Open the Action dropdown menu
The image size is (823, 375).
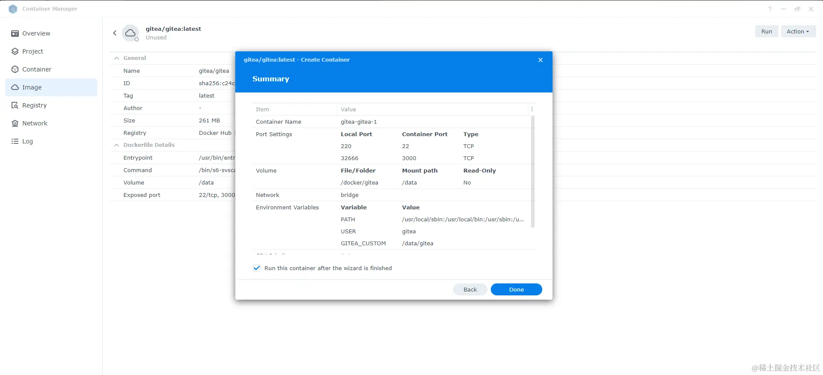(798, 32)
